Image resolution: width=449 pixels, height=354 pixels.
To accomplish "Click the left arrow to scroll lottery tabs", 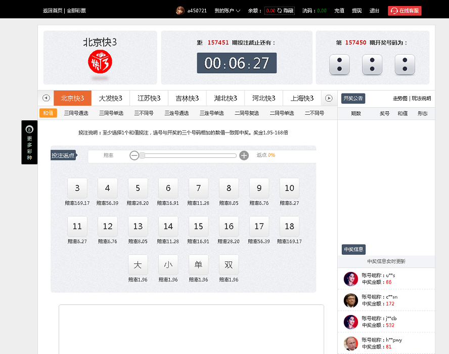I will (x=46, y=99).
